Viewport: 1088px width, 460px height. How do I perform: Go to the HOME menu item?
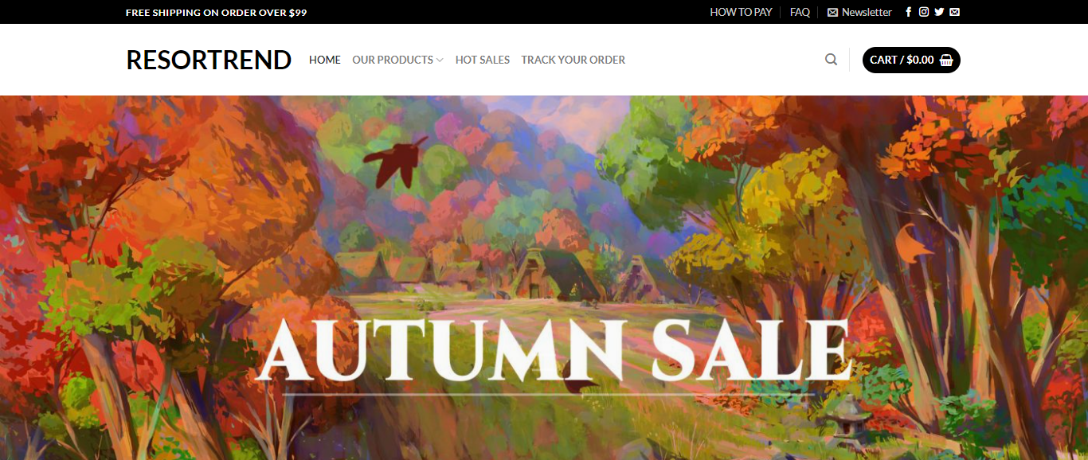(325, 60)
